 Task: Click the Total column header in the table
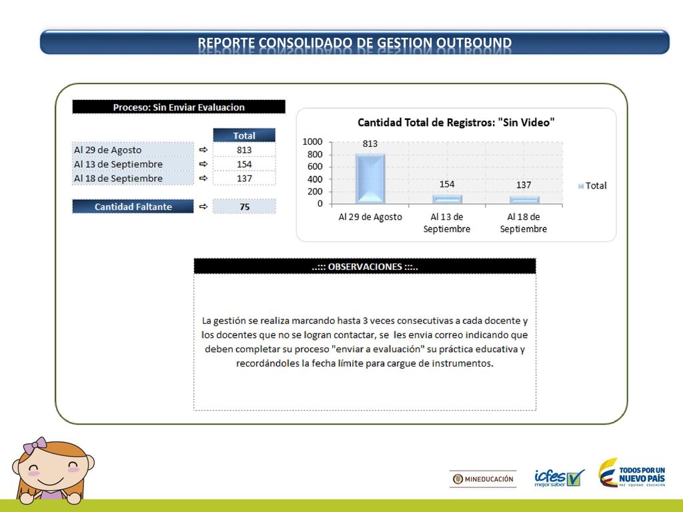click(244, 135)
